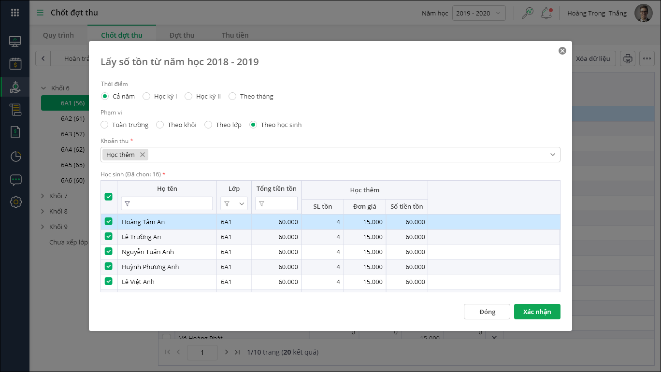Viewport: 661px width, 372px height.
Task: Open the Lớp column filter dropdown
Action: tap(234, 204)
